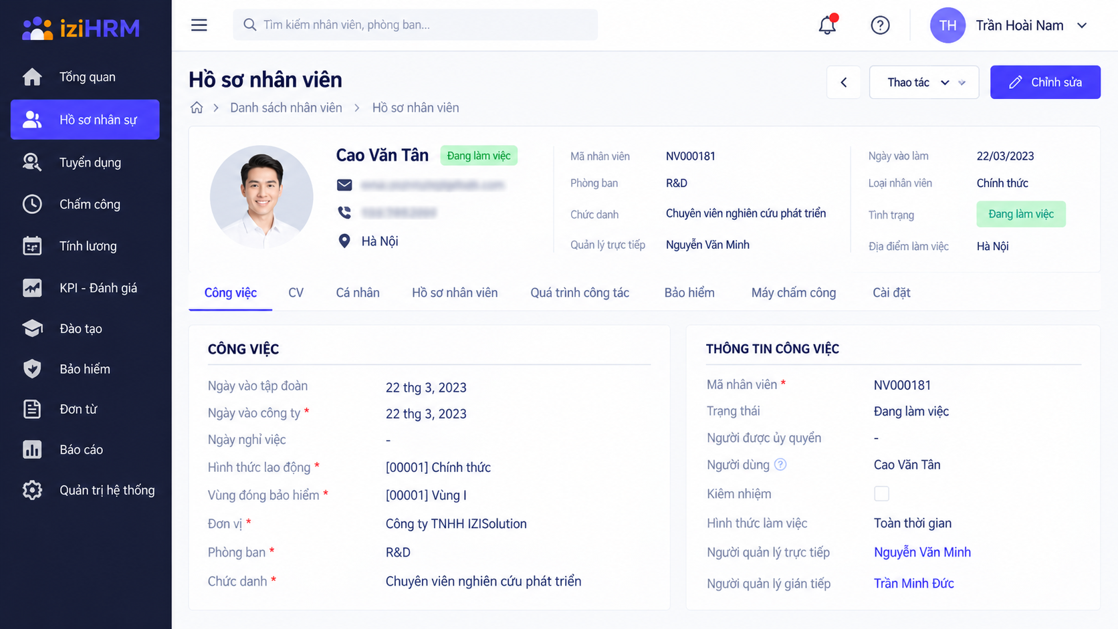This screenshot has width=1118, height=629.
Task: Switch to the Bảo hiểm tab
Action: (689, 293)
